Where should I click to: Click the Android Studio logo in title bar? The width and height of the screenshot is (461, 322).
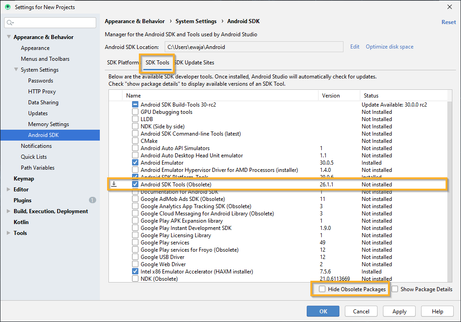(8, 7)
